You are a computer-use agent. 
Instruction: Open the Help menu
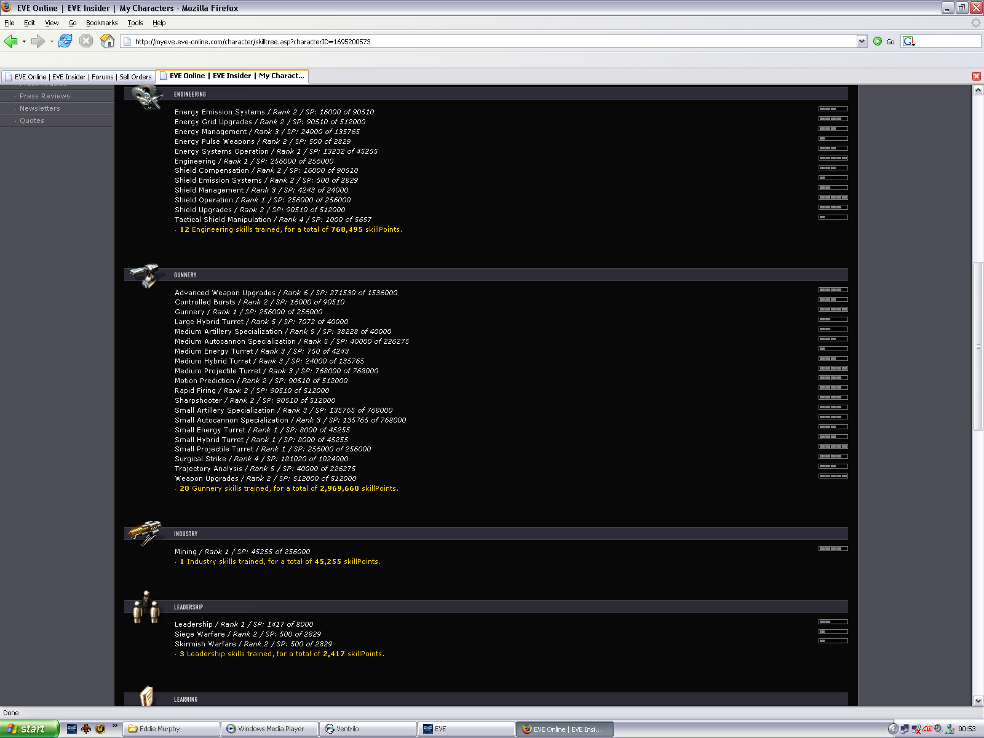point(159,23)
